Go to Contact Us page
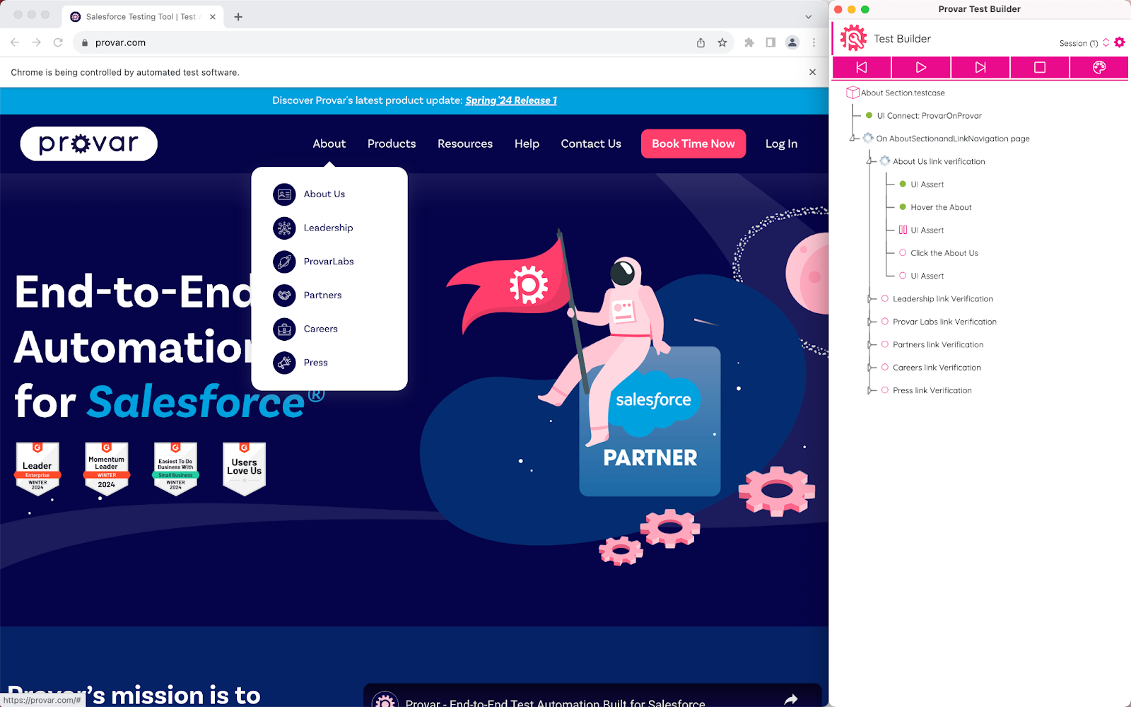Viewport: 1131px width, 707px height. 591,144
